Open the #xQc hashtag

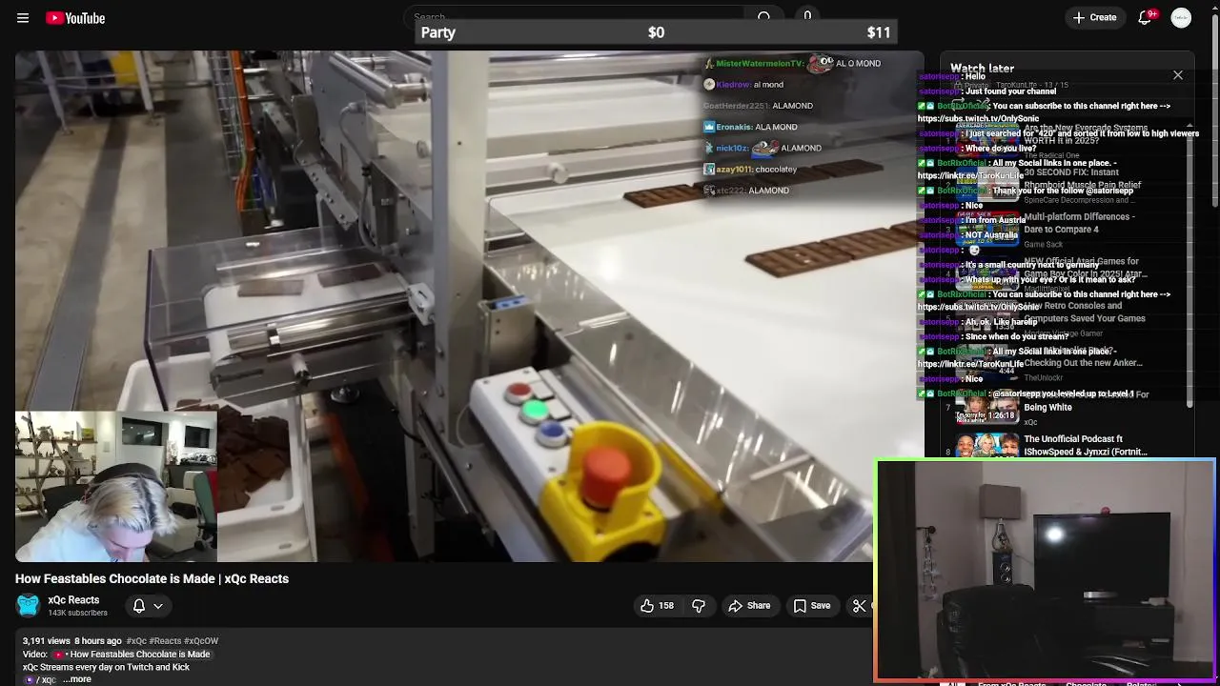pyautogui.click(x=136, y=641)
